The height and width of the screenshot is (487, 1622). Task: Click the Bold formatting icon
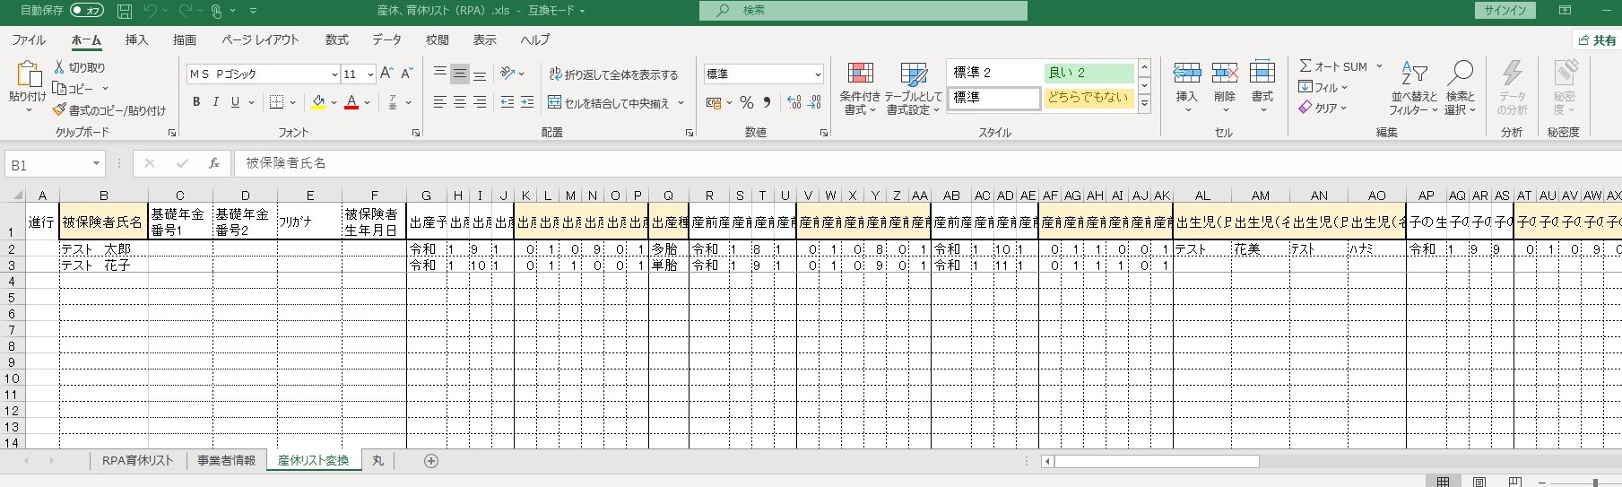[x=196, y=102]
